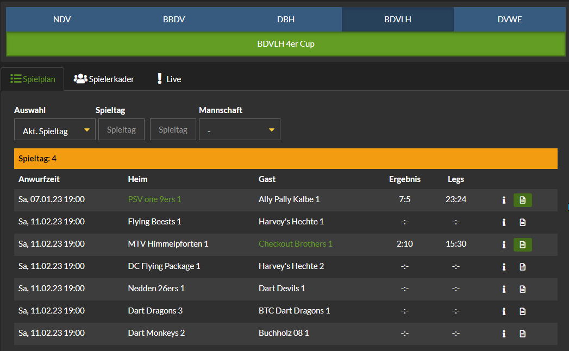Click MTV Himmelpforten 1 home team
The width and height of the screenshot is (569, 351).
pos(168,244)
